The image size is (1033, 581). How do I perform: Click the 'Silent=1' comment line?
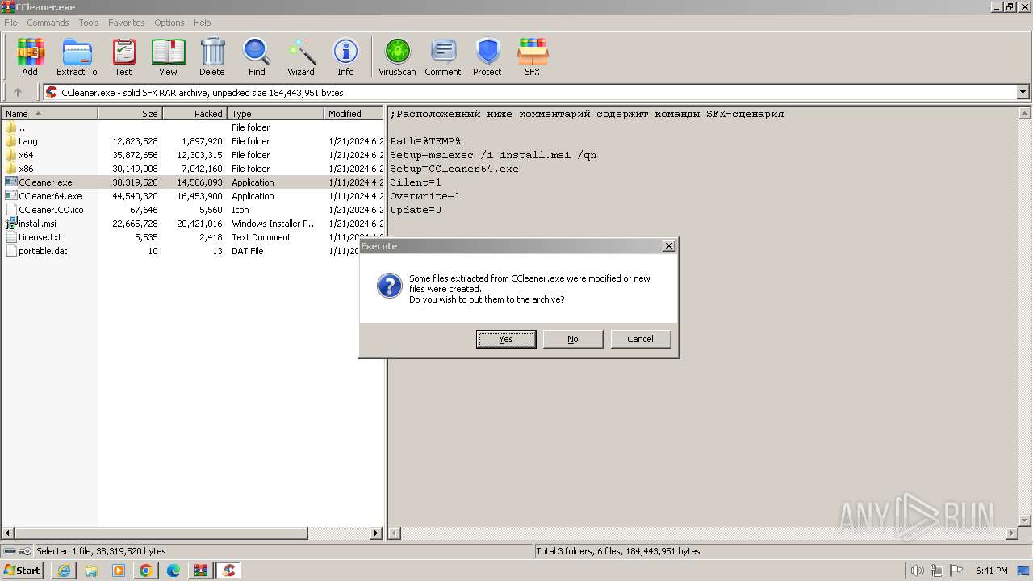point(416,182)
